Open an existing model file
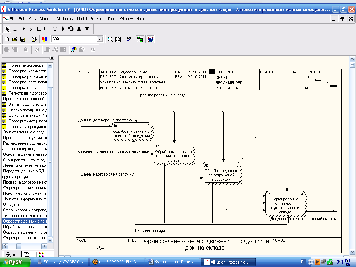Viewport: 356px width, 267px height. 15,39
